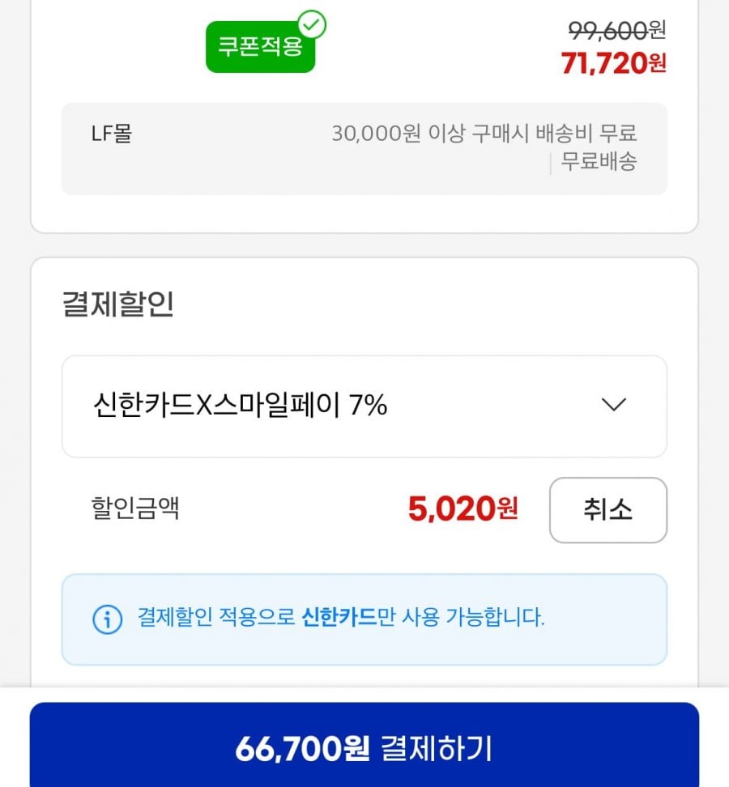Image resolution: width=729 pixels, height=787 pixels.
Task: Click the divider bar before 무료배송
Action: [x=551, y=163]
